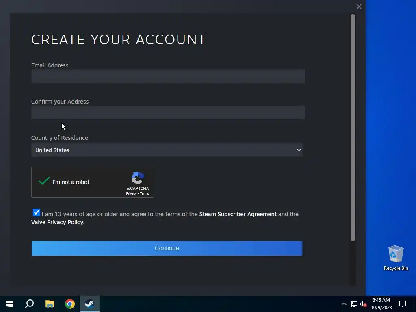Open the Windows Start menu

pyautogui.click(x=10, y=304)
